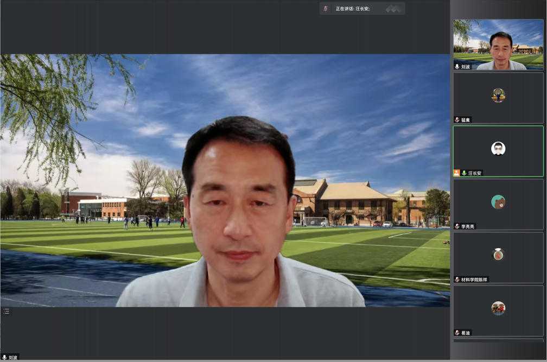This screenshot has height=362, width=547.
Task: Click the 刘波 name label under main video
Action: pyautogui.click(x=12, y=358)
